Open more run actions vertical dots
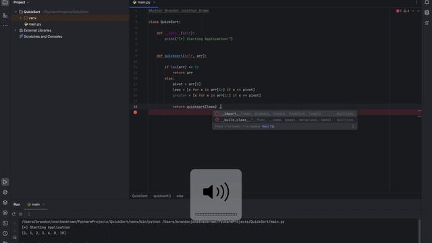This screenshot has height=243, width=432. click(28, 214)
